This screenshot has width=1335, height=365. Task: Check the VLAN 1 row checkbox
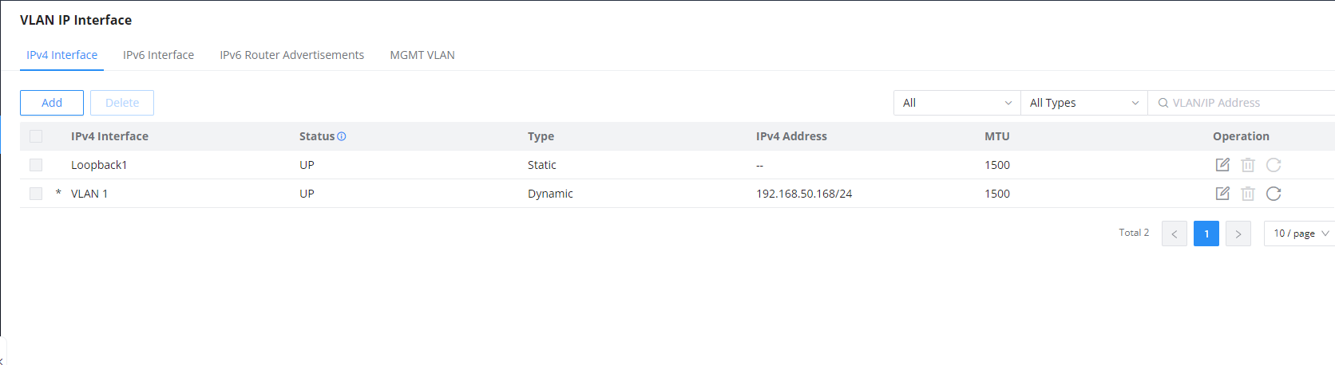coord(36,194)
